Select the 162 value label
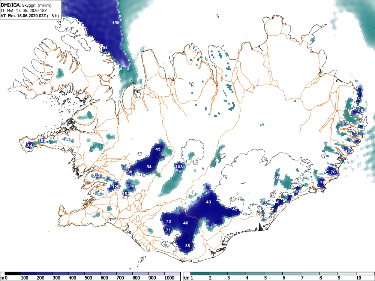Screen dimensions: 375x281 click(x=349, y=151)
